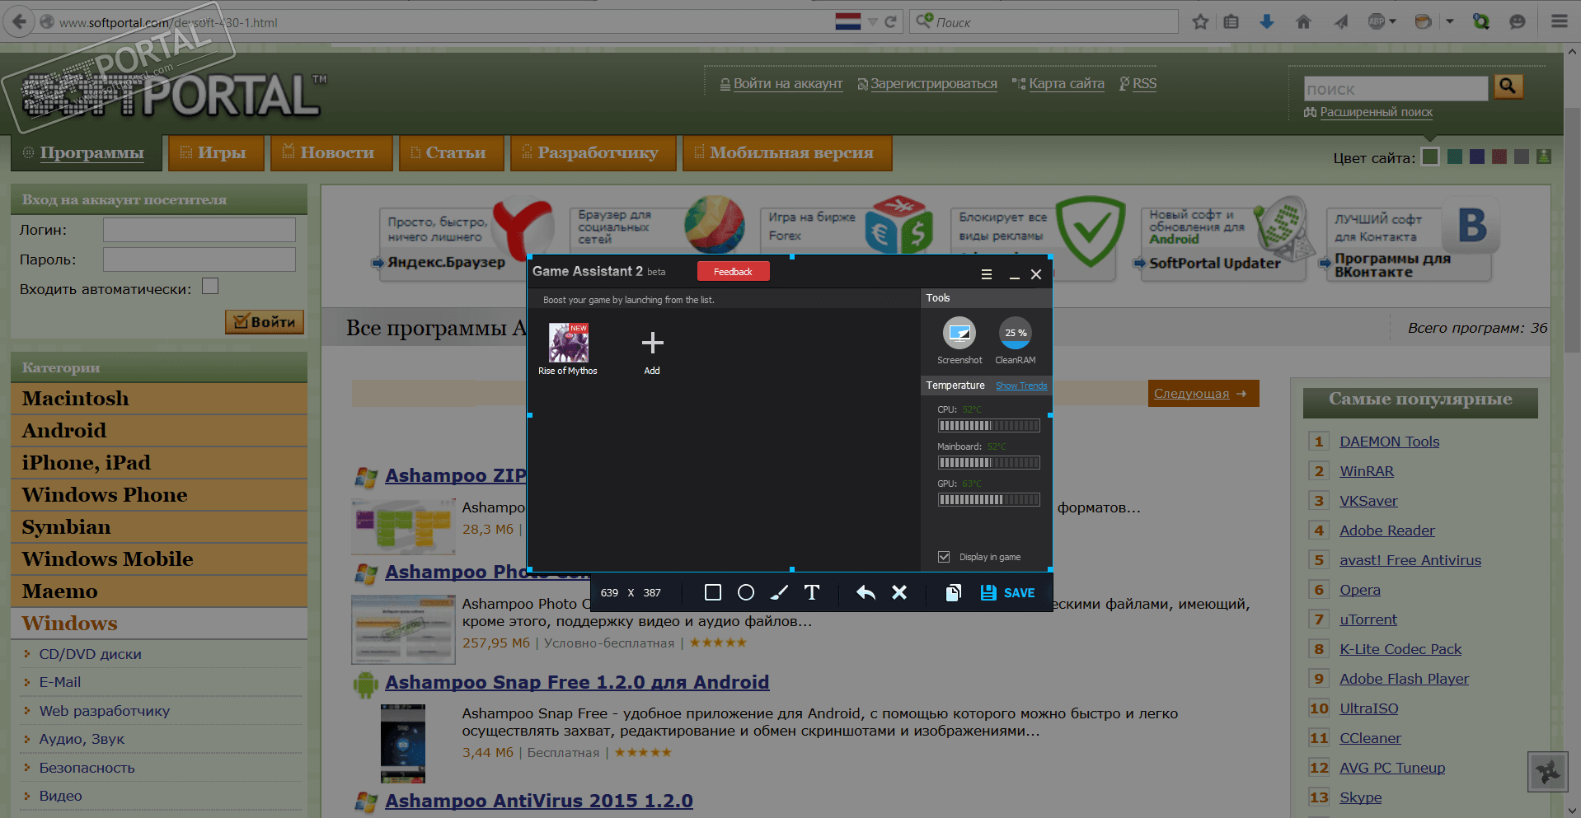Image resolution: width=1581 pixels, height=818 pixels.
Task: Open the URL history dropdown arrow
Action: coord(872,22)
